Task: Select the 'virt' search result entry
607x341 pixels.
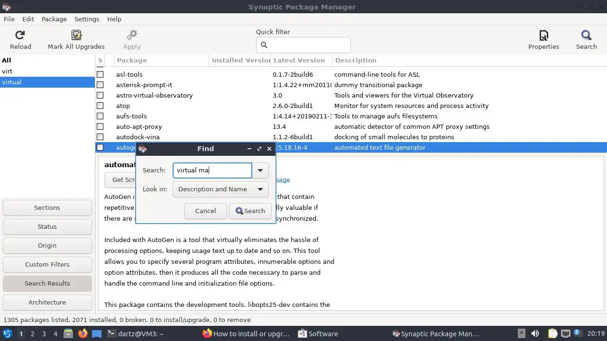Action: click(x=47, y=71)
